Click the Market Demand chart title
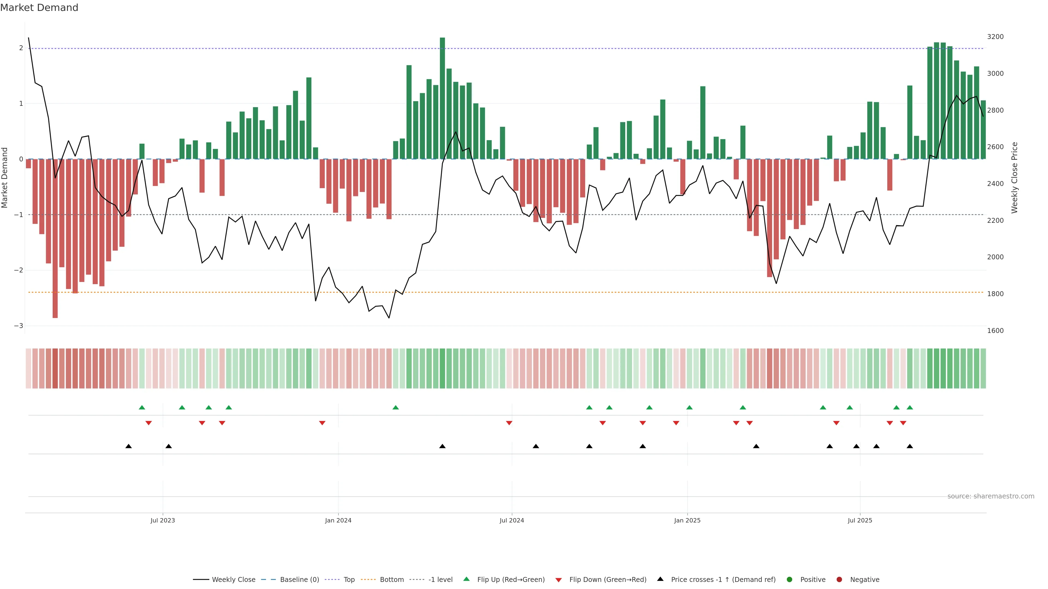Viewport: 1048px width, 589px height. (x=39, y=8)
